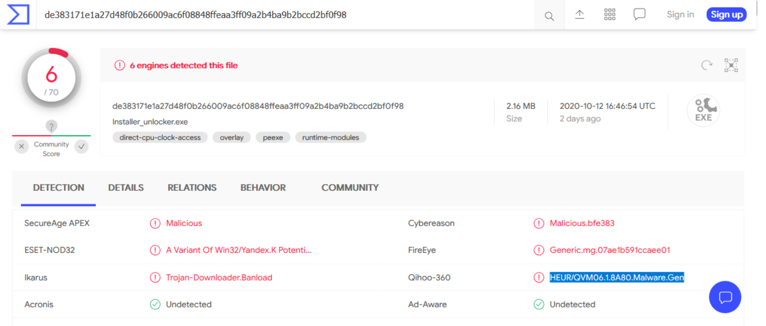Open the DETAILS tab
Image resolution: width=766 pixels, height=326 pixels.
coord(126,188)
